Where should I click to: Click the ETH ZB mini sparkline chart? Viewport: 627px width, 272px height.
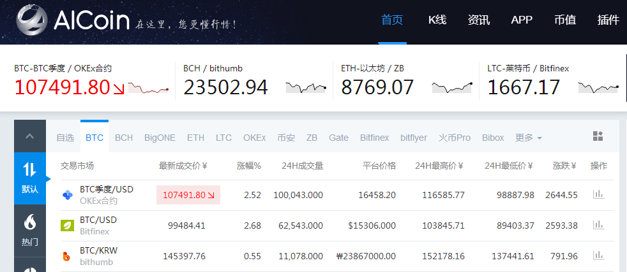tap(452, 87)
